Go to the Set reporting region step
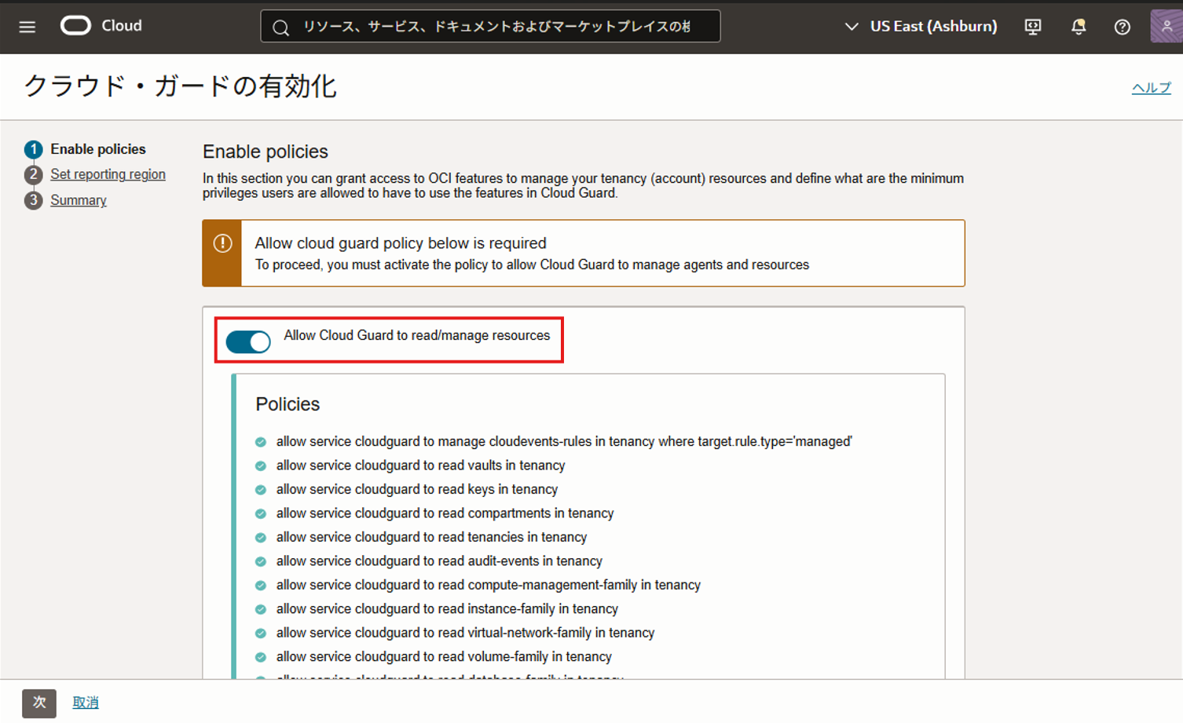 (108, 174)
